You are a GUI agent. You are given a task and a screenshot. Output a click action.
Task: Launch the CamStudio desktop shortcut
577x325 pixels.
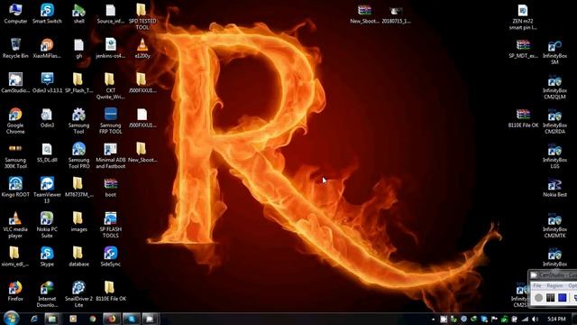tap(15, 82)
